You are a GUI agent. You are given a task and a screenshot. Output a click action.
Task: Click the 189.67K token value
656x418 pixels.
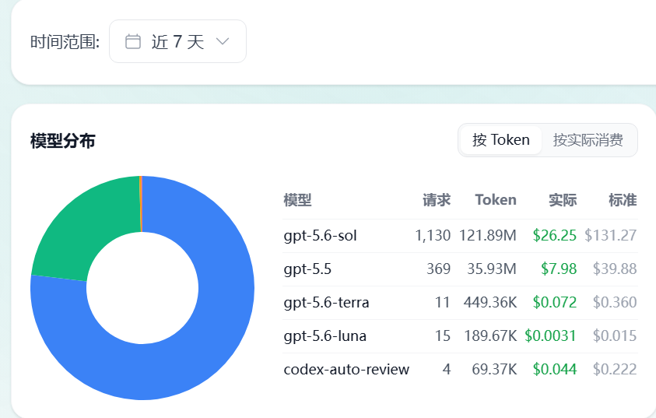(x=490, y=336)
